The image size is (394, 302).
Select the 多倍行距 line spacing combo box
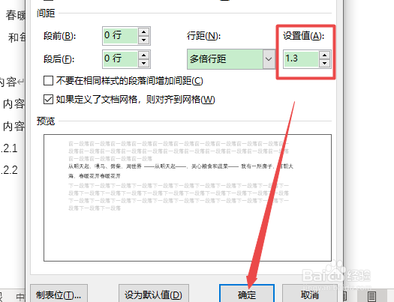pyautogui.click(x=231, y=59)
